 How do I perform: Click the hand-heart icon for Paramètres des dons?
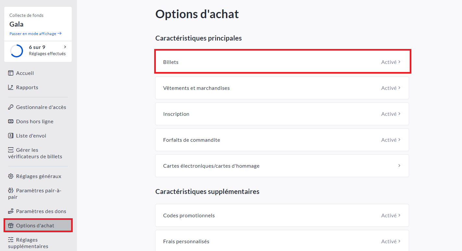tap(11, 211)
